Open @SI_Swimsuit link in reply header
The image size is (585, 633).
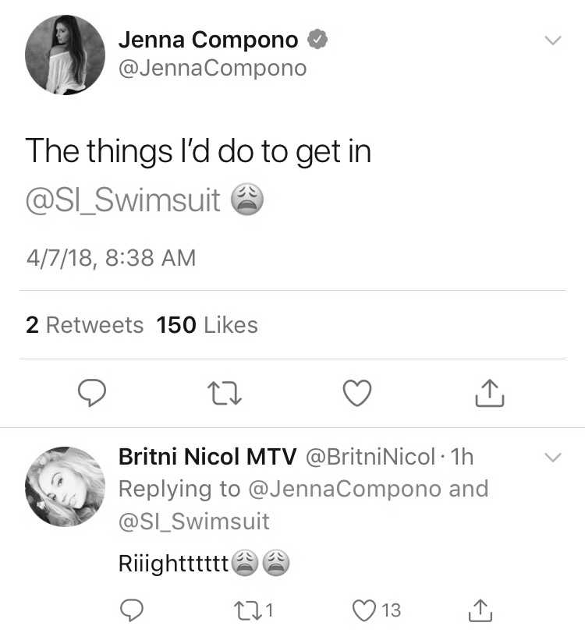pyautogui.click(x=194, y=522)
